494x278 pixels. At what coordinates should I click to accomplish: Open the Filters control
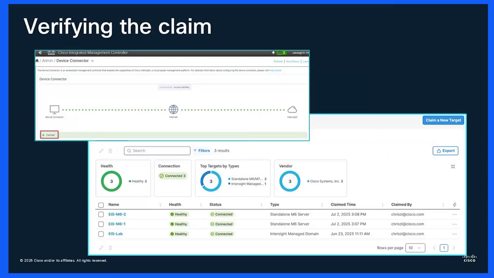[202, 151]
